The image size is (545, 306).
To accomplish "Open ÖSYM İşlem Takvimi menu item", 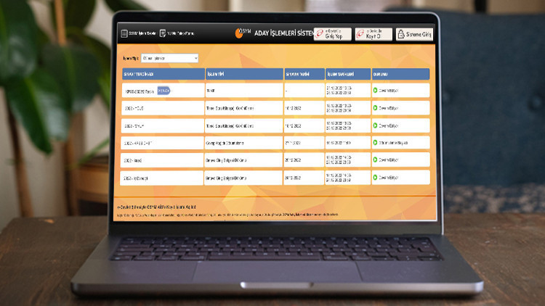I will coord(138,33).
